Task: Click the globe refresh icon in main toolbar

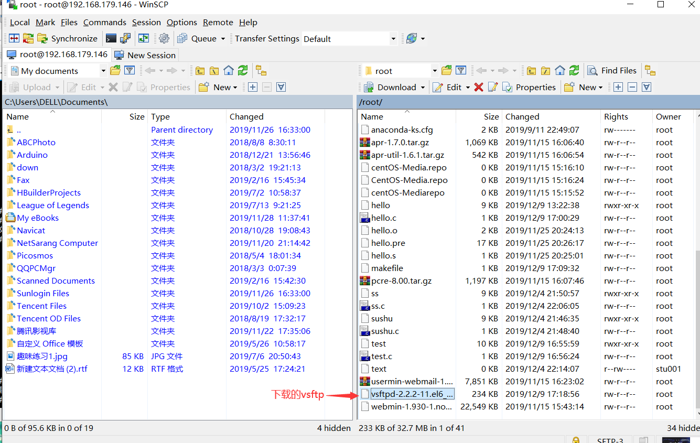Action: 412,38
